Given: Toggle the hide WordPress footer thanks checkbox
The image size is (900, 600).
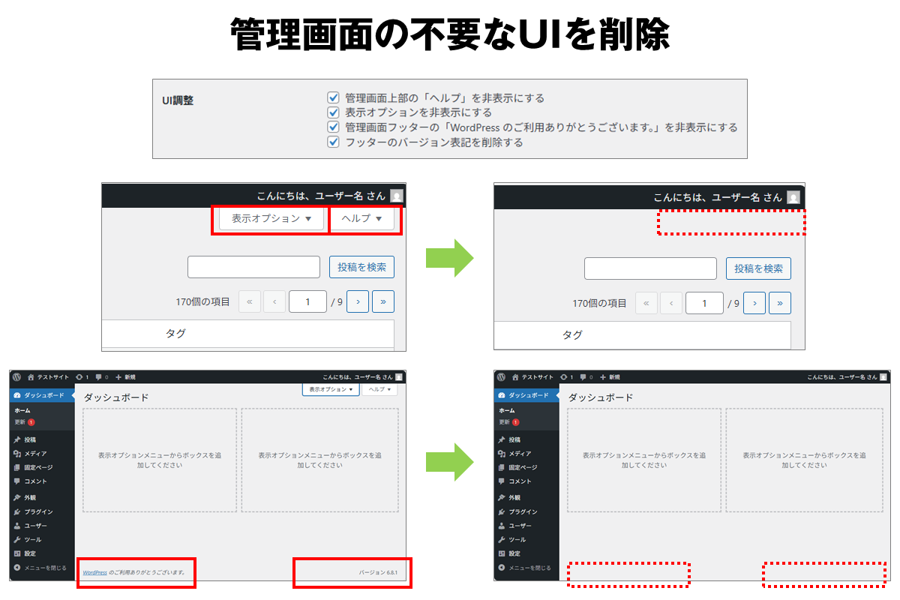Looking at the screenshot, I should 334,127.
